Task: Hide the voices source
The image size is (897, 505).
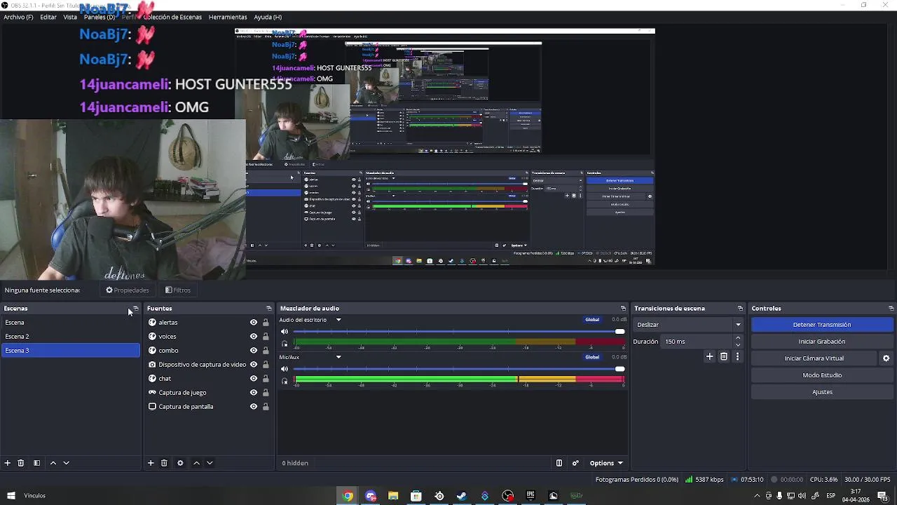Action: click(254, 337)
